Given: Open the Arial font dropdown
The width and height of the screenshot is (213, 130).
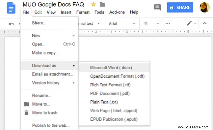Looking at the screenshot, I should click(122, 23).
